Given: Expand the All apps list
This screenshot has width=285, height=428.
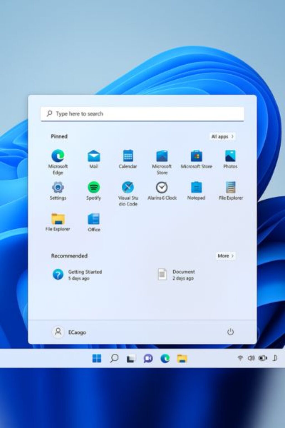Looking at the screenshot, I should click(x=222, y=137).
